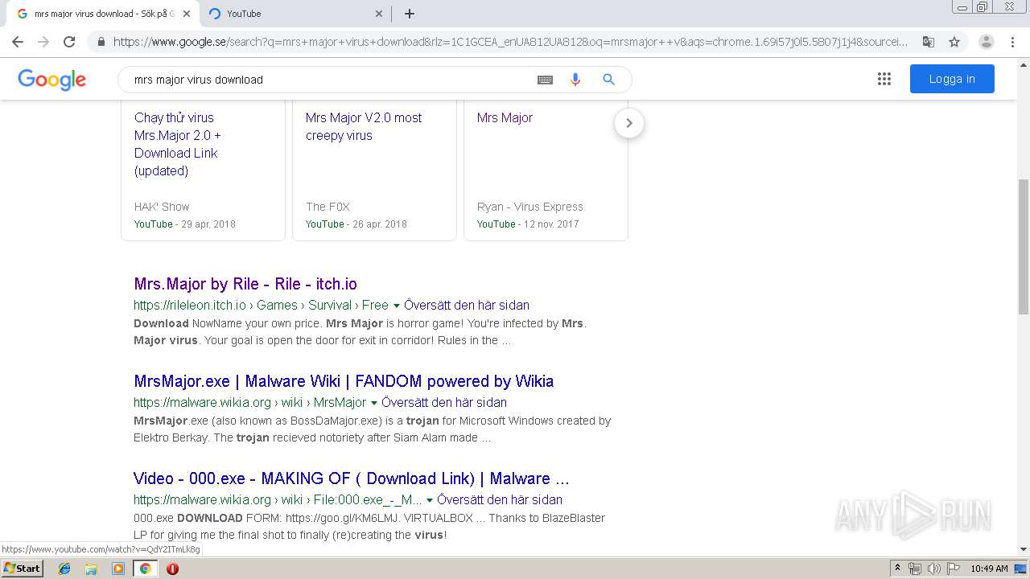Screen dimensions: 1030x579
Task: Translate the MrsMajor wiki result page
Action: point(444,402)
